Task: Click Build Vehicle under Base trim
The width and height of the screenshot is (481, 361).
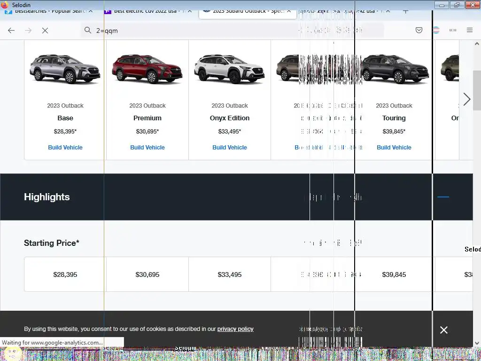Action: 65,147
